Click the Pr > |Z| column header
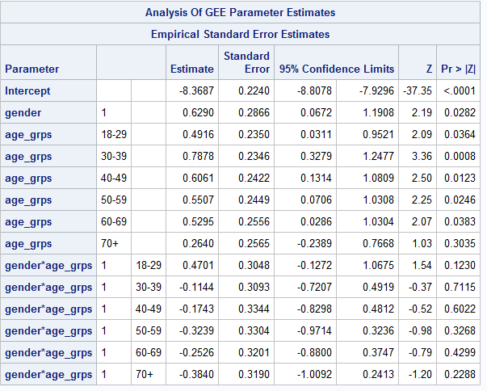This screenshot has height=391, width=487. pyautogui.click(x=459, y=69)
